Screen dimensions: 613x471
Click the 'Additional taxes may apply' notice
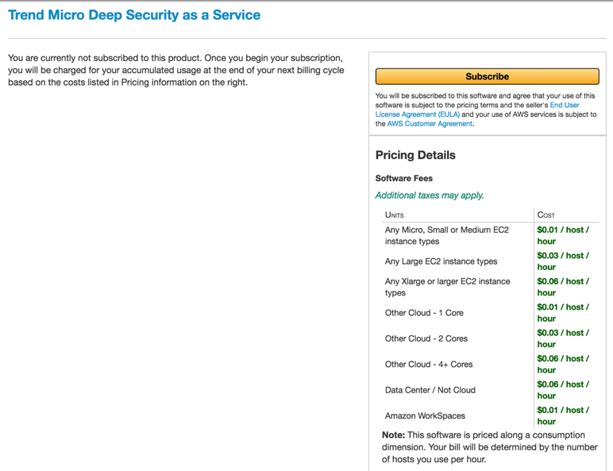click(430, 195)
